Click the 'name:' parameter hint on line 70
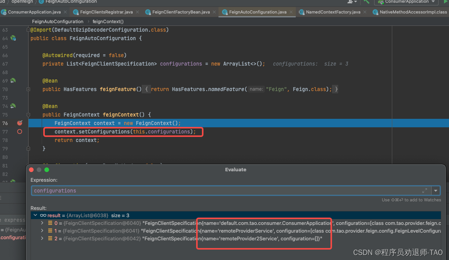Image resolution: width=449 pixels, height=260 pixels. tap(256, 89)
